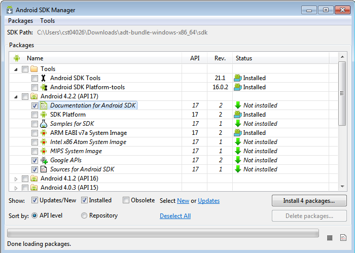Screen dimensions: 355x253
Task: Check the Tools group checkbox
Action: [25, 69]
